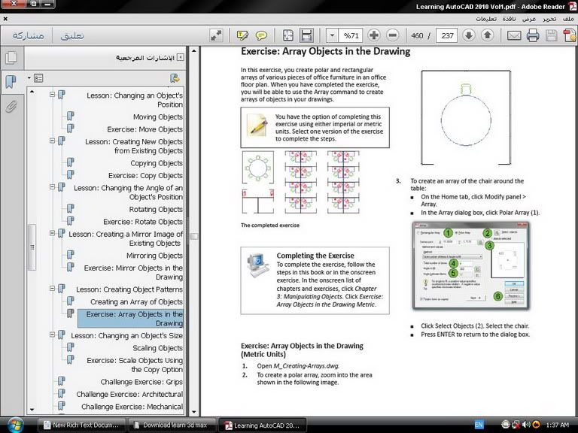Collapse Lesson: Changing an Object's Position
Image resolution: width=578 pixels, height=433 pixels.
click(x=53, y=95)
